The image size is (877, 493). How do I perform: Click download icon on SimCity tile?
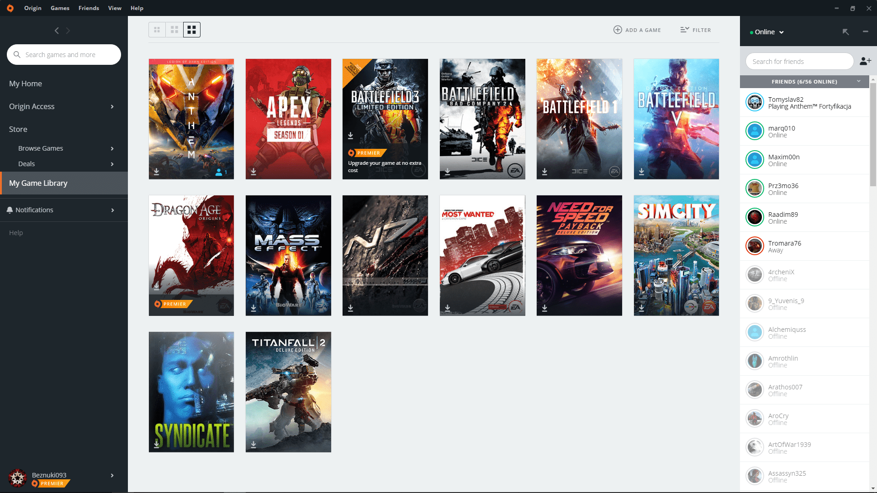point(641,308)
